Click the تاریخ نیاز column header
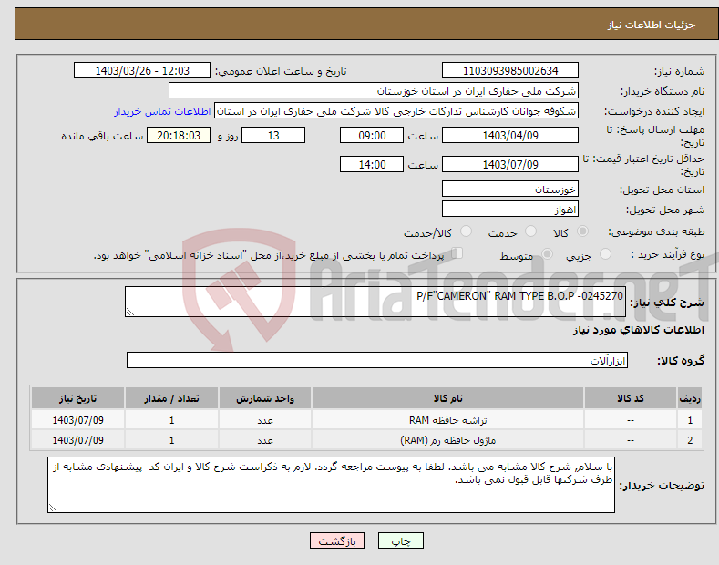Image resolution: width=719 pixels, height=565 pixels. click(78, 398)
